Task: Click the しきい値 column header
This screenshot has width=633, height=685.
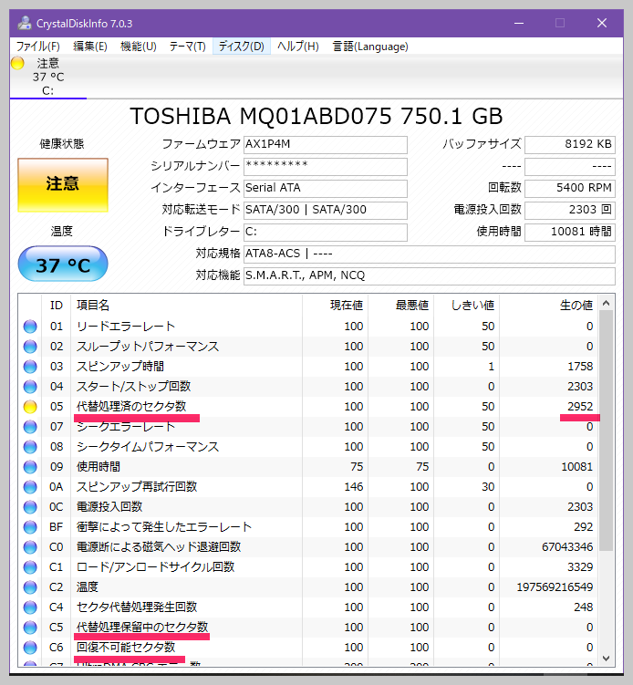Action: point(467,305)
